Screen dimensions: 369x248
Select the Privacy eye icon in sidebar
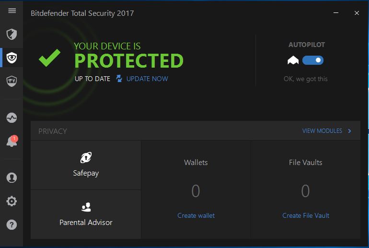(12, 58)
